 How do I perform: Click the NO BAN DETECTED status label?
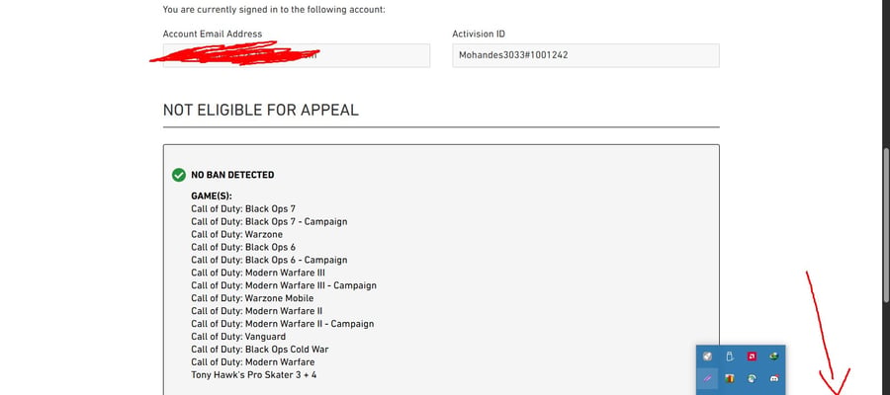point(232,175)
